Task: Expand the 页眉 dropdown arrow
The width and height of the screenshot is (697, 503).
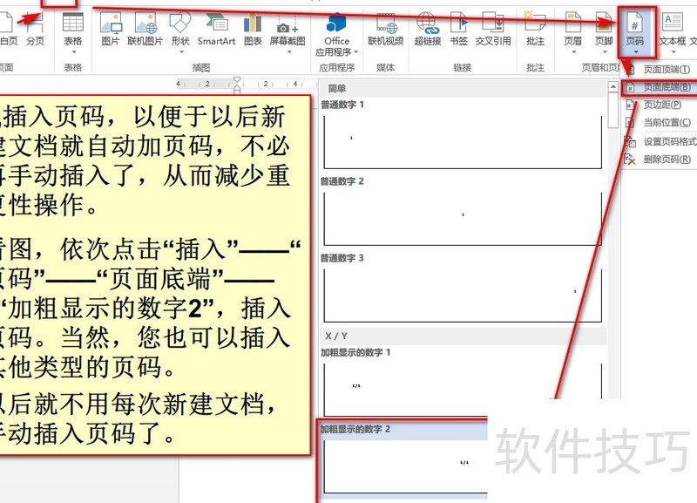Action: pos(573,52)
